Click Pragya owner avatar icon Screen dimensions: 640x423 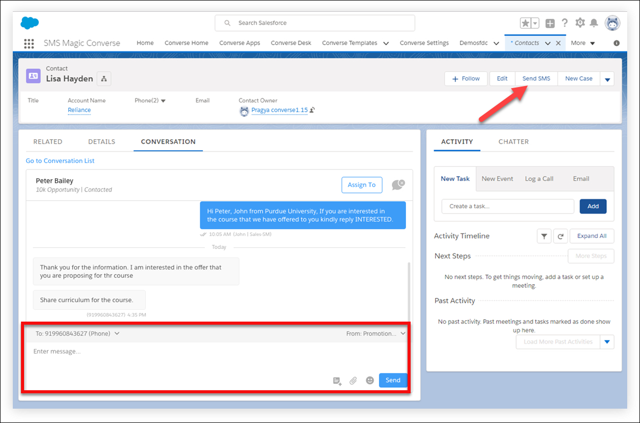pos(244,111)
